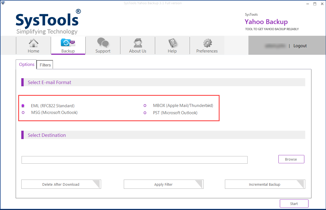Select the Backup toolbar icon

tap(68, 46)
